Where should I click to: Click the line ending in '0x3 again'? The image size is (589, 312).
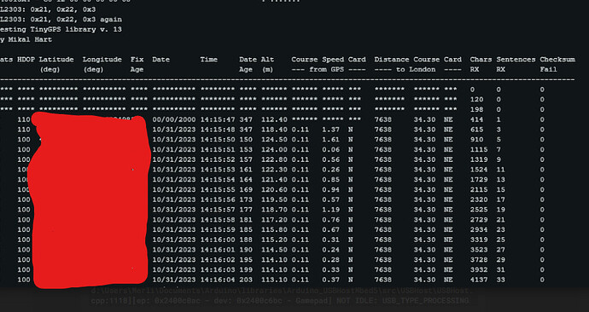pos(61,20)
